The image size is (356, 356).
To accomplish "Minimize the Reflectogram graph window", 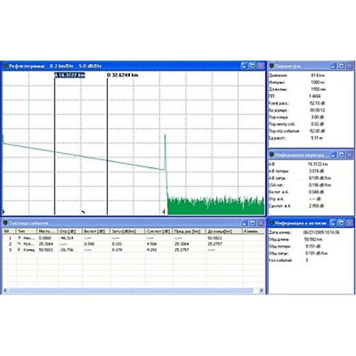I will pos(244,66).
